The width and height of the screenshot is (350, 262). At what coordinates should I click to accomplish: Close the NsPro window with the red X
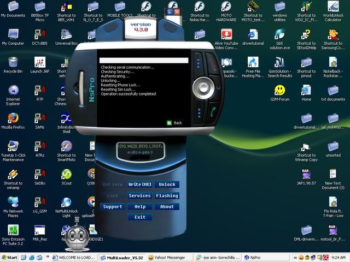[177, 12]
